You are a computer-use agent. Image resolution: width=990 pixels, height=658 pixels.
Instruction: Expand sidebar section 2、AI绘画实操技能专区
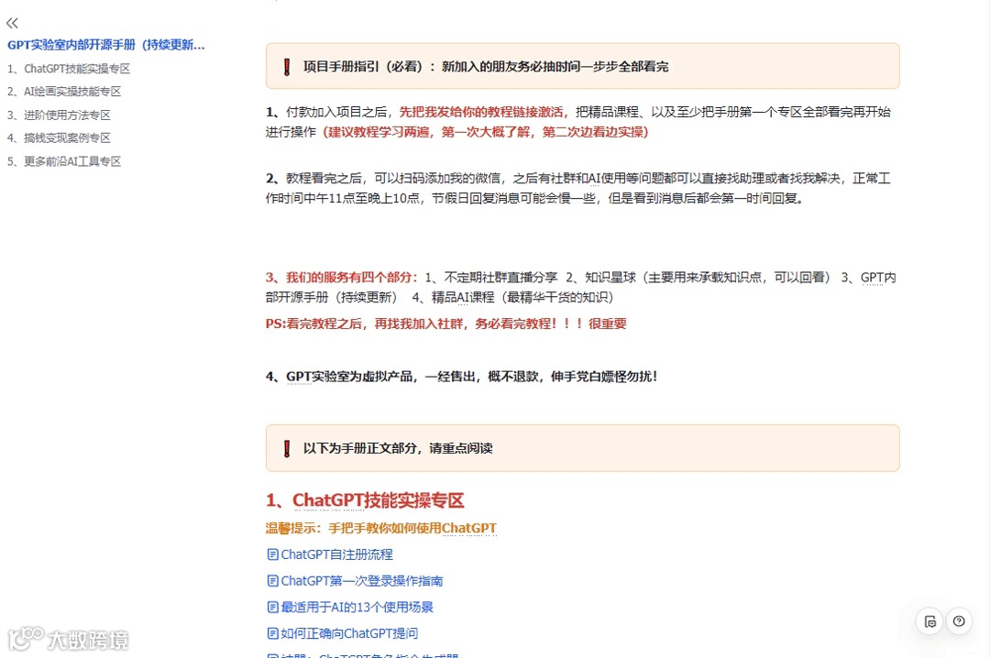click(64, 91)
